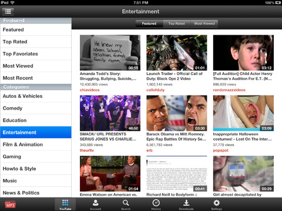Play the train video thumbnail with 00:29
Screen dimensions: 282x211
[x=243, y=173]
